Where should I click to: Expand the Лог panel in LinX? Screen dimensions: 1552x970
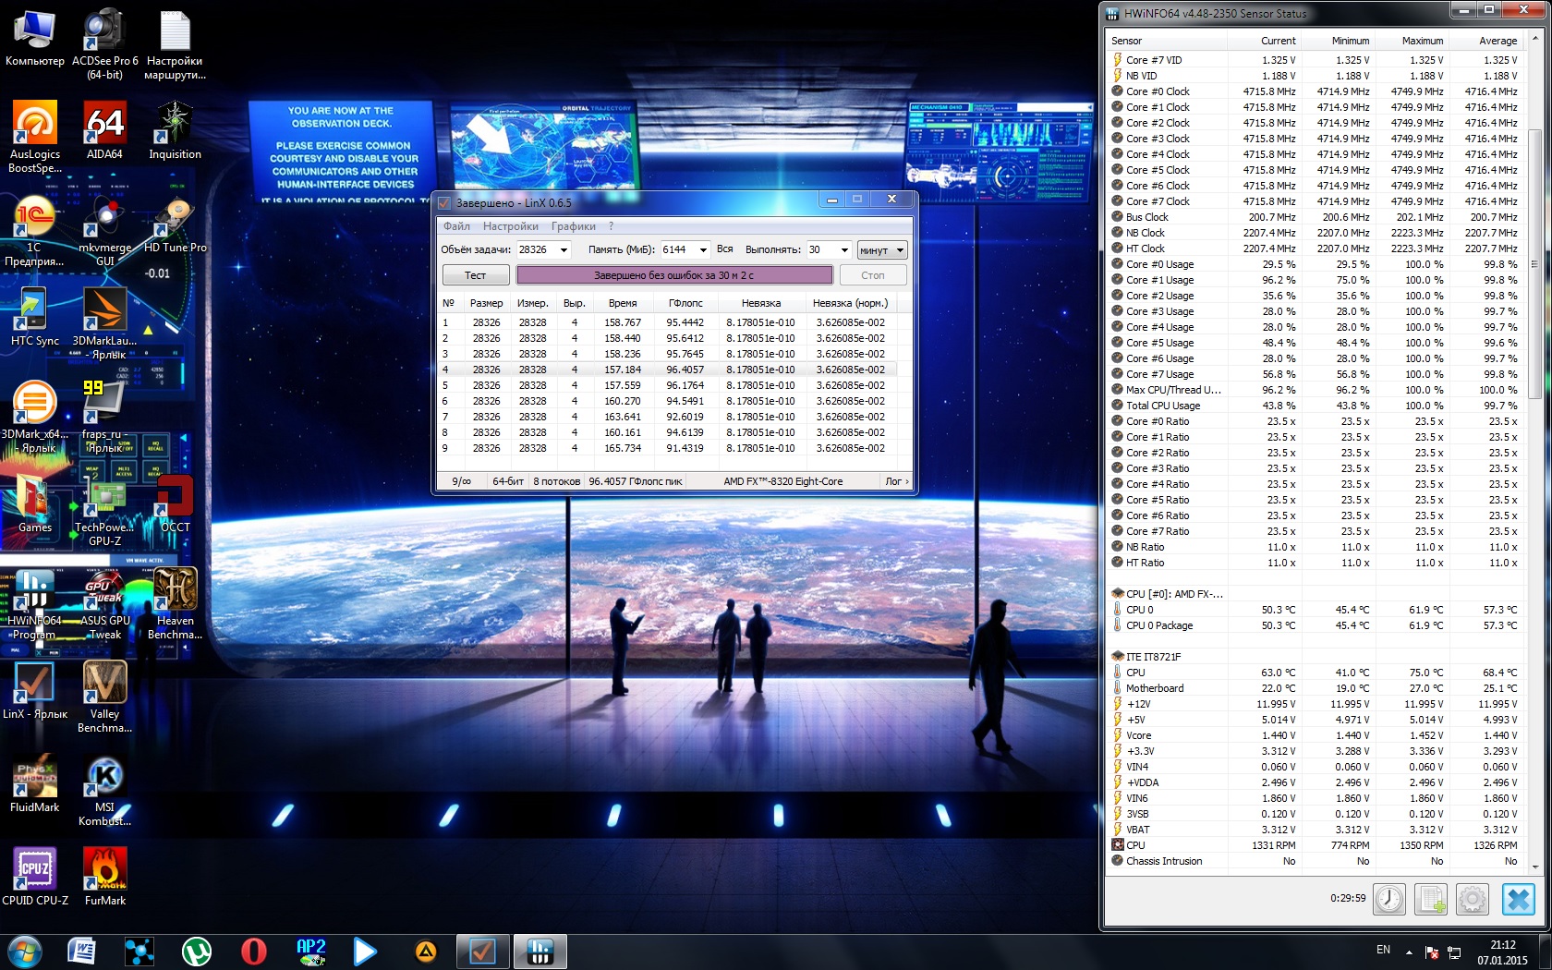[x=896, y=481]
